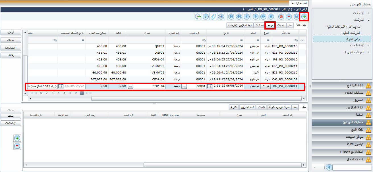
Task: Click the green plus Add new record icon in the top toolbar
Action: (304, 16)
